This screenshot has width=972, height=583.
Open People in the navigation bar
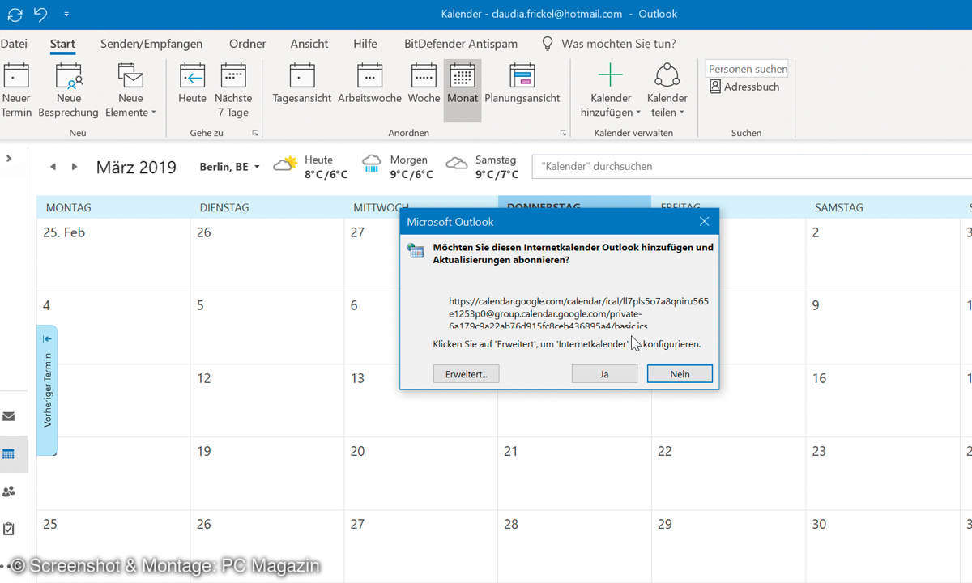coord(9,492)
